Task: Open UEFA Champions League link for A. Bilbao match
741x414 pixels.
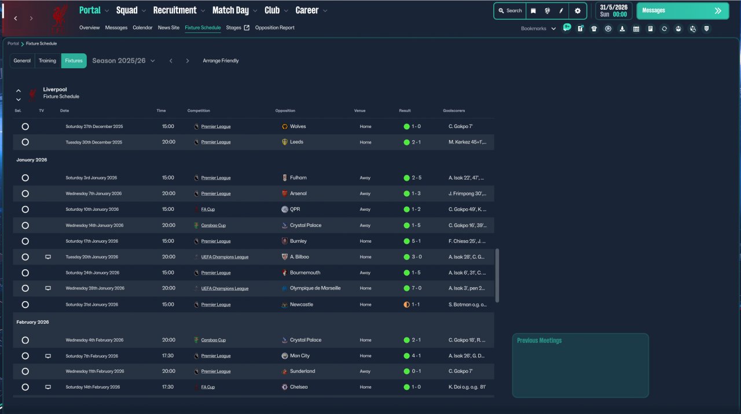Action: point(225,257)
